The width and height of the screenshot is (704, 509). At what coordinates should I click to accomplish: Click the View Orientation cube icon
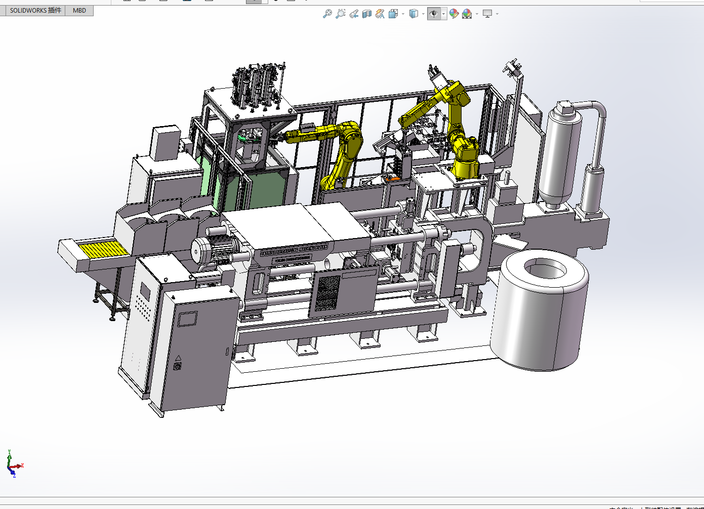393,14
